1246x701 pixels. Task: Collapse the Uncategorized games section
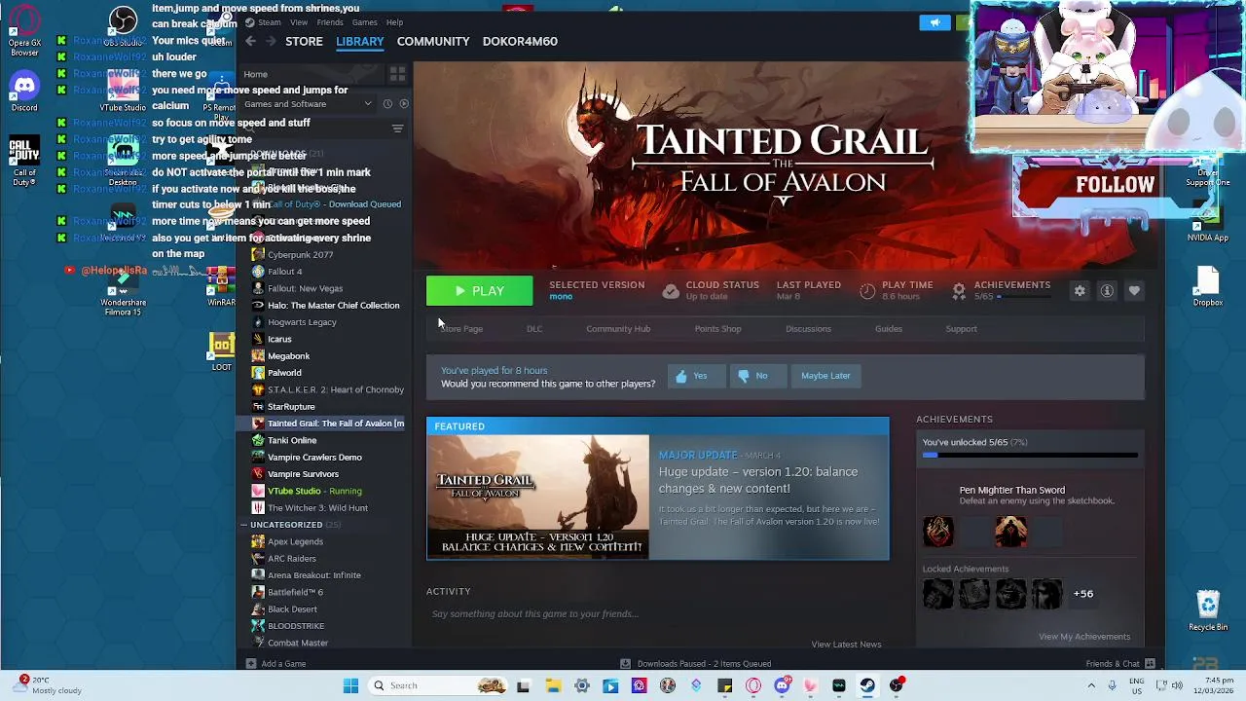[x=243, y=525]
